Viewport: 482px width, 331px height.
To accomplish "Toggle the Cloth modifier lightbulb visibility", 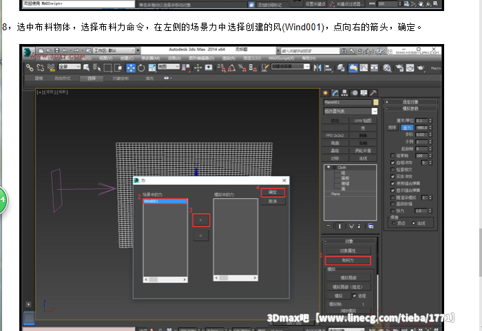I will [x=328, y=167].
